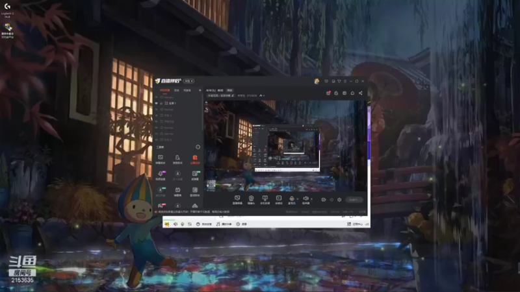Toggle visibility of the third source row

tap(157, 109)
